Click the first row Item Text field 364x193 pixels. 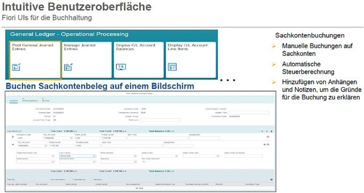(158, 138)
